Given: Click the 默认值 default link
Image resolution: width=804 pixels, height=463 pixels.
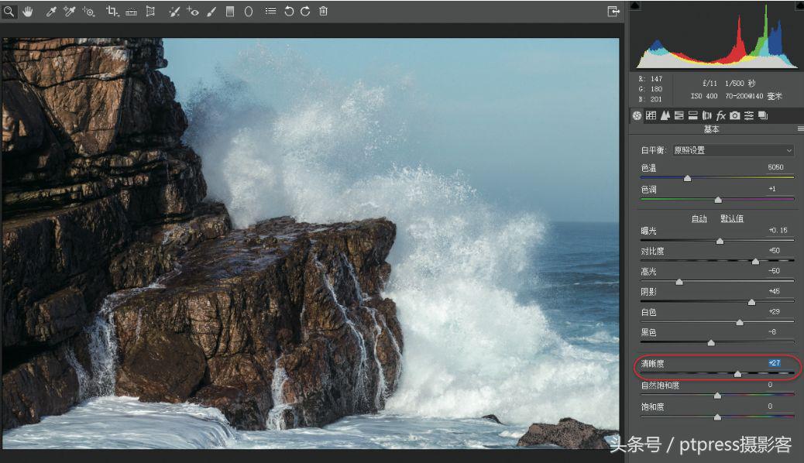Looking at the screenshot, I should pyautogui.click(x=732, y=218).
